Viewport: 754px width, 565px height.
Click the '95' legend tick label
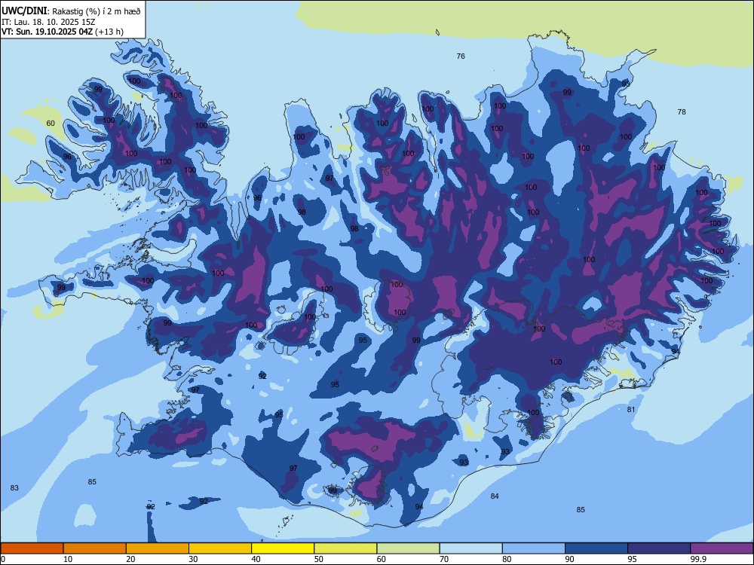coord(632,559)
